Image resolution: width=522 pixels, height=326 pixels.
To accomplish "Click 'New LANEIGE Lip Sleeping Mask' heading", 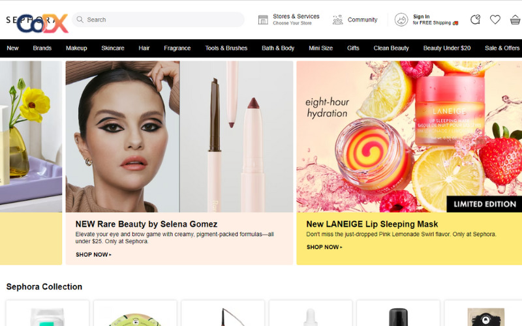I will (x=372, y=224).
